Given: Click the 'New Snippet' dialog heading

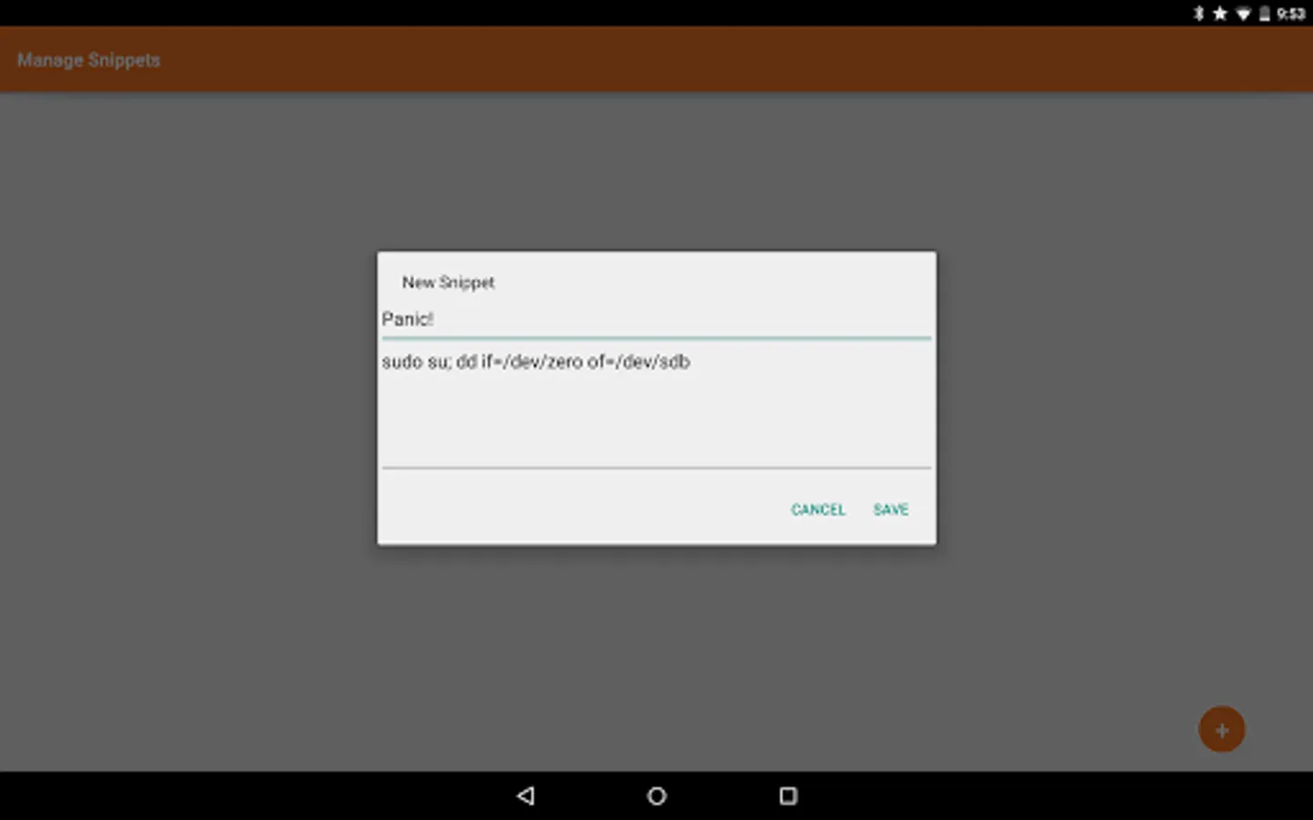Looking at the screenshot, I should click(448, 282).
